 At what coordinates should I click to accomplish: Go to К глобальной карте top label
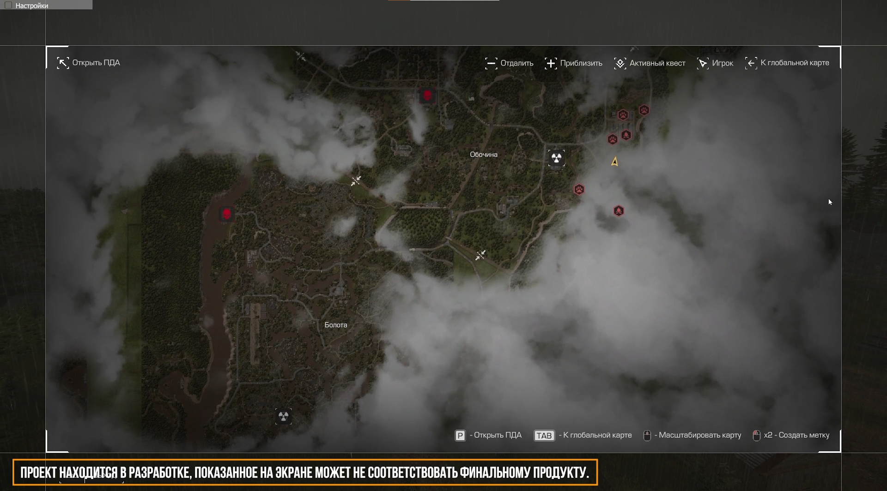coord(795,63)
